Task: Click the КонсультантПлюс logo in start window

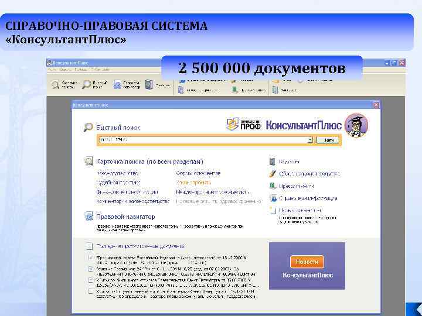Action: tap(304, 125)
